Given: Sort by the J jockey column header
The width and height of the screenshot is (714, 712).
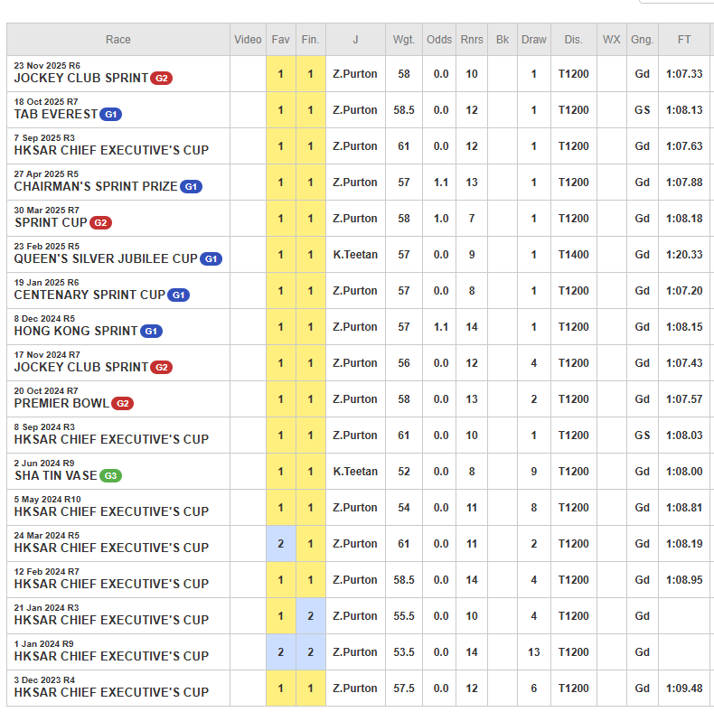Looking at the screenshot, I should pos(355,40).
